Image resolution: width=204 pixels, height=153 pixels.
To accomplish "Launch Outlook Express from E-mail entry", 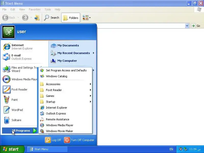I will click(18, 57).
